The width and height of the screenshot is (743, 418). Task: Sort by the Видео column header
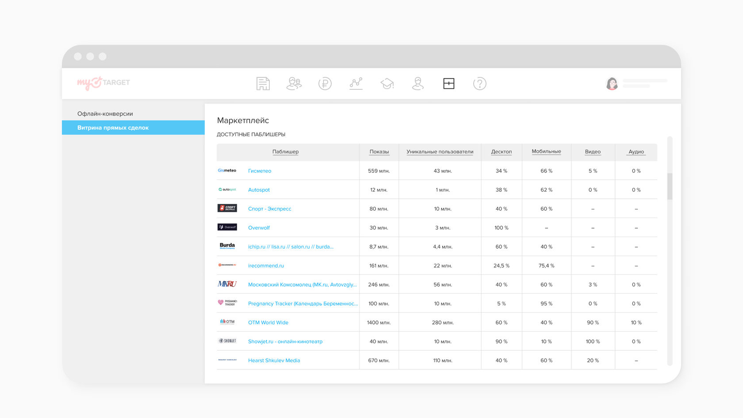593,152
